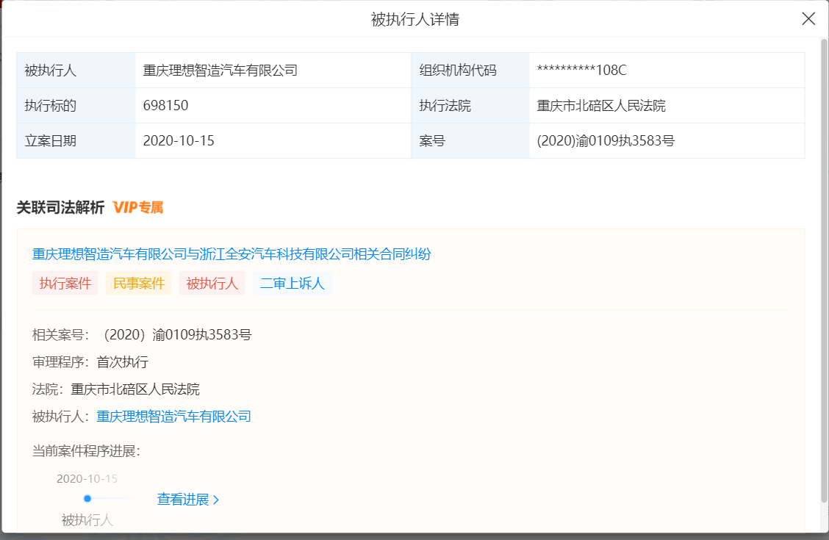Click the 案号 value in the table
This screenshot has height=540, width=829.
606,141
